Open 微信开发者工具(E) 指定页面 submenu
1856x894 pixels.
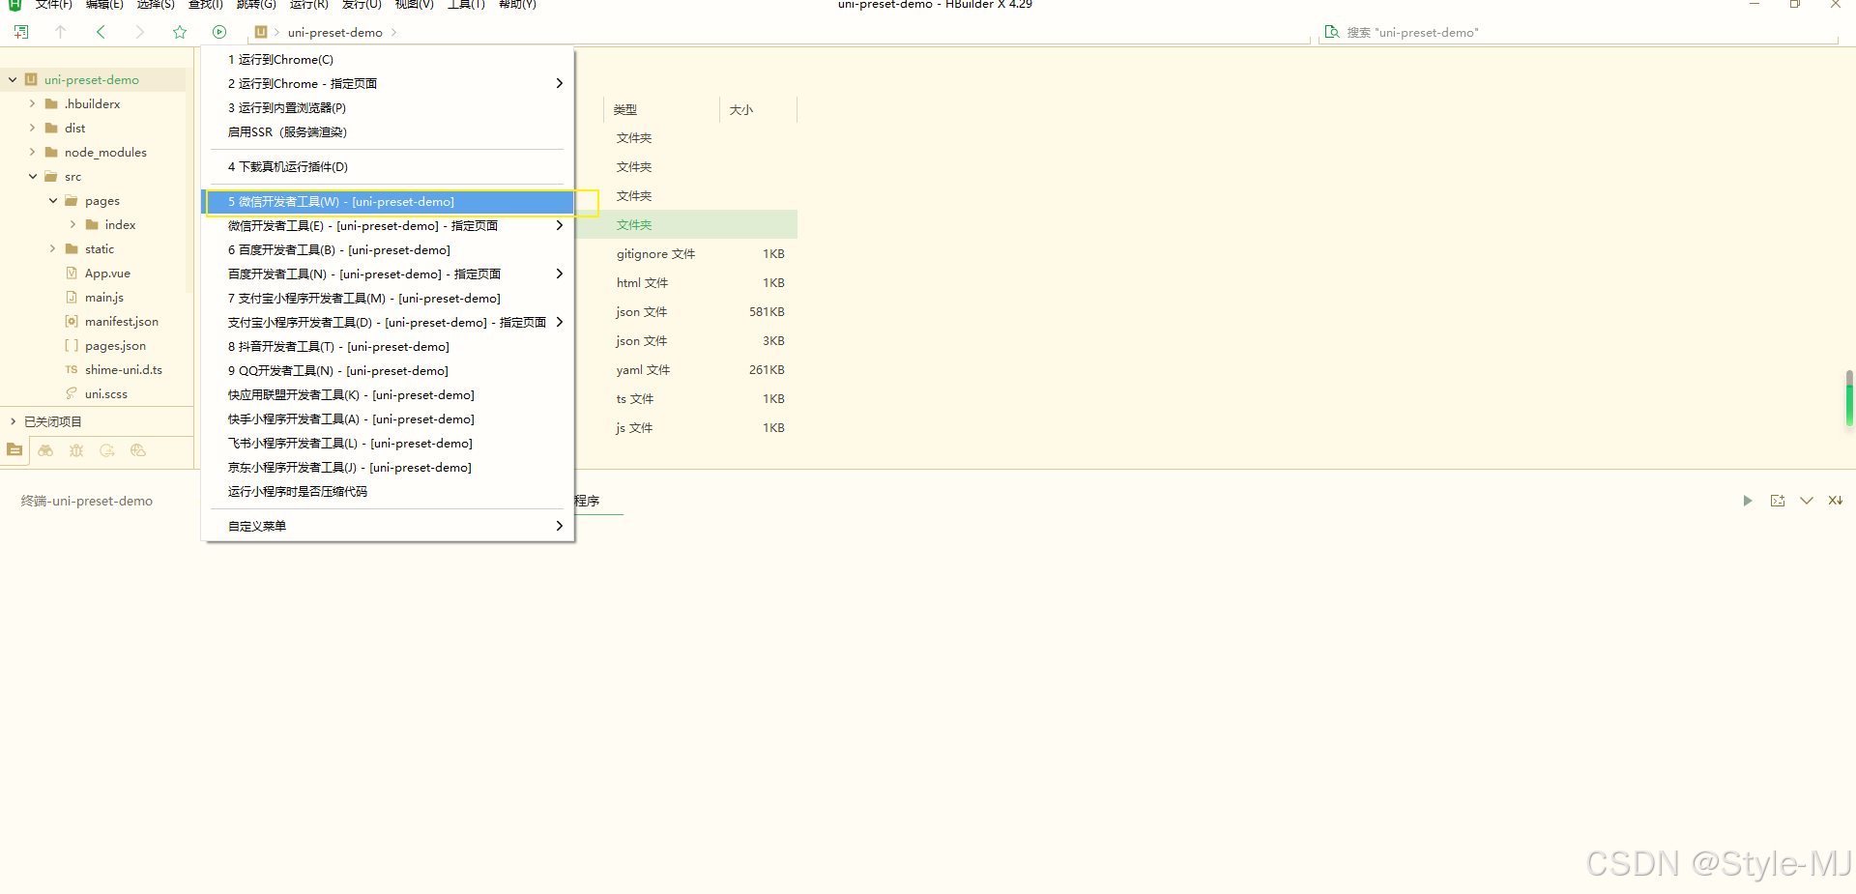pyautogui.click(x=388, y=226)
